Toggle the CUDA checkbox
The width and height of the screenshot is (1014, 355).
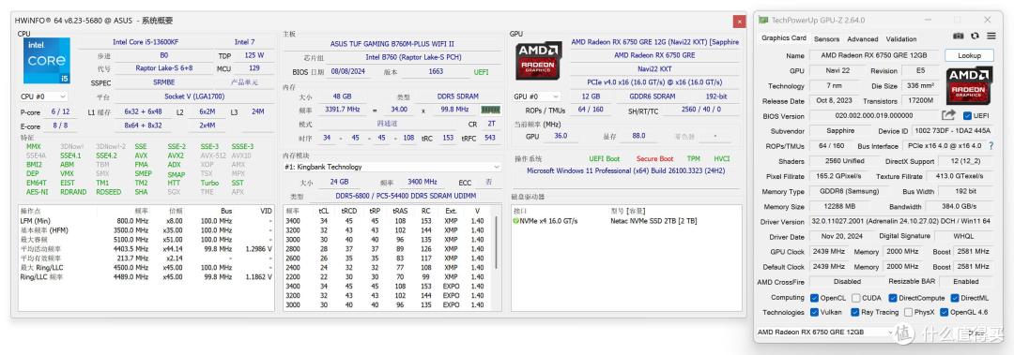(856, 298)
